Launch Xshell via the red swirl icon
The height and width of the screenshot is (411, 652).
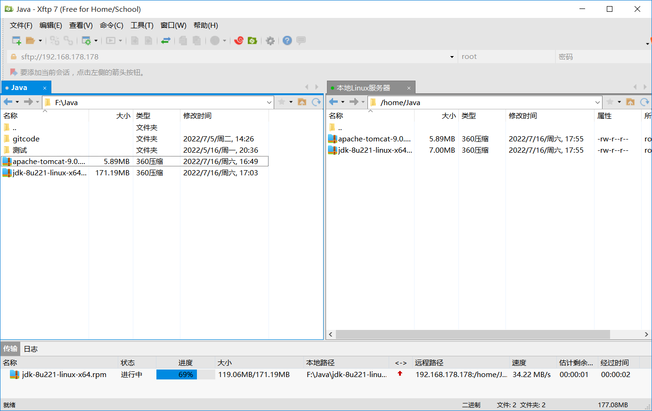[239, 41]
